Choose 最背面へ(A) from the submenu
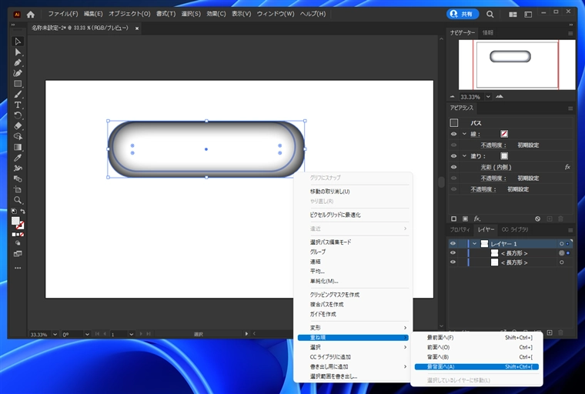Image resolution: width=585 pixels, height=394 pixels. click(x=476, y=367)
